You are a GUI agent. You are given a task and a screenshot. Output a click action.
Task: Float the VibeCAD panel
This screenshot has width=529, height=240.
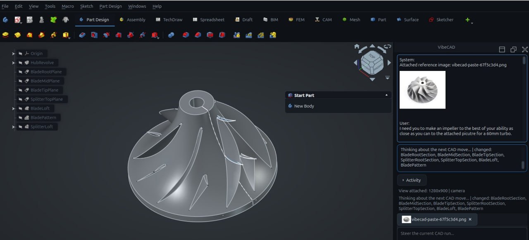pyautogui.click(x=513, y=49)
